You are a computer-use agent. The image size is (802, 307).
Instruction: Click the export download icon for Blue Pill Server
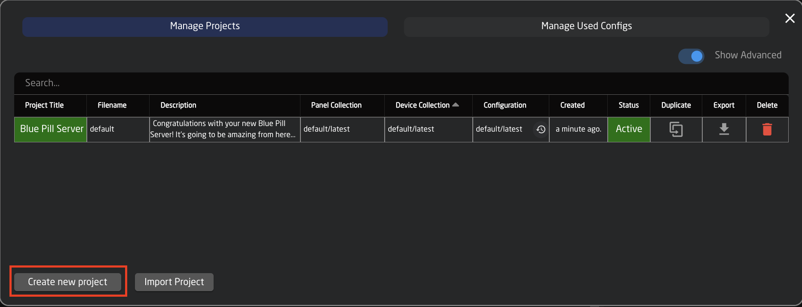click(x=724, y=129)
